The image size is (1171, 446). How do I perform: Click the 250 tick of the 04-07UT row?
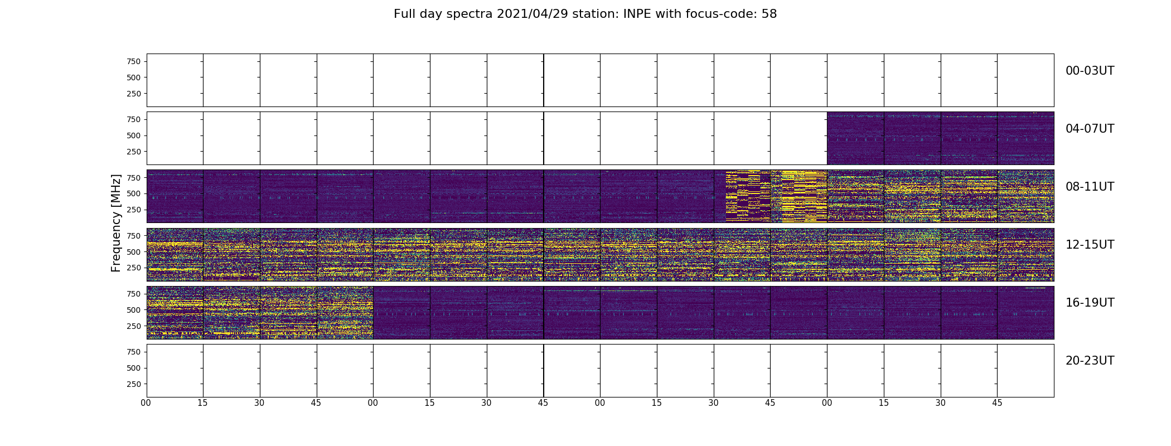(x=133, y=152)
